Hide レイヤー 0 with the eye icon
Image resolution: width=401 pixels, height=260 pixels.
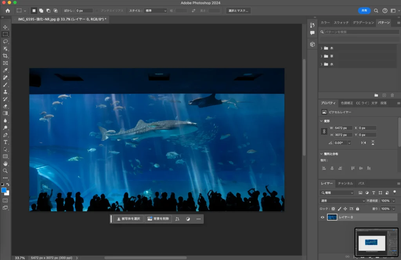coord(322,217)
